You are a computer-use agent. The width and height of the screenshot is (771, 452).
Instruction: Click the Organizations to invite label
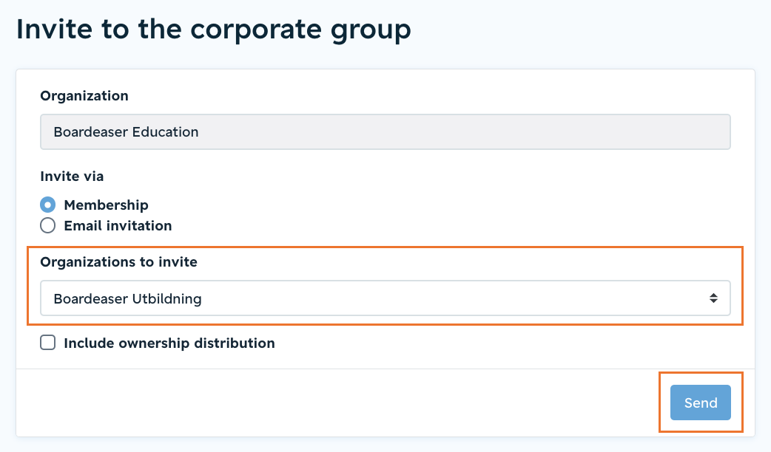coord(118,262)
